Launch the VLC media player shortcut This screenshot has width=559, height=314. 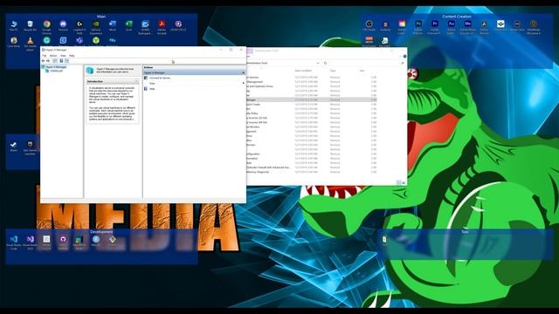point(30,44)
